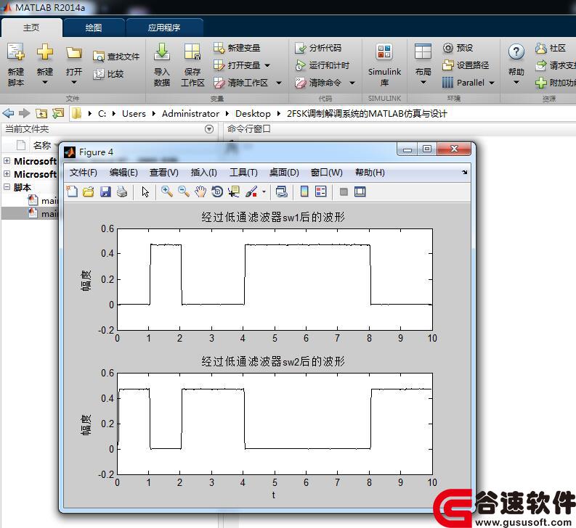Open 窗口(W) menu in Figure 4

(x=326, y=173)
